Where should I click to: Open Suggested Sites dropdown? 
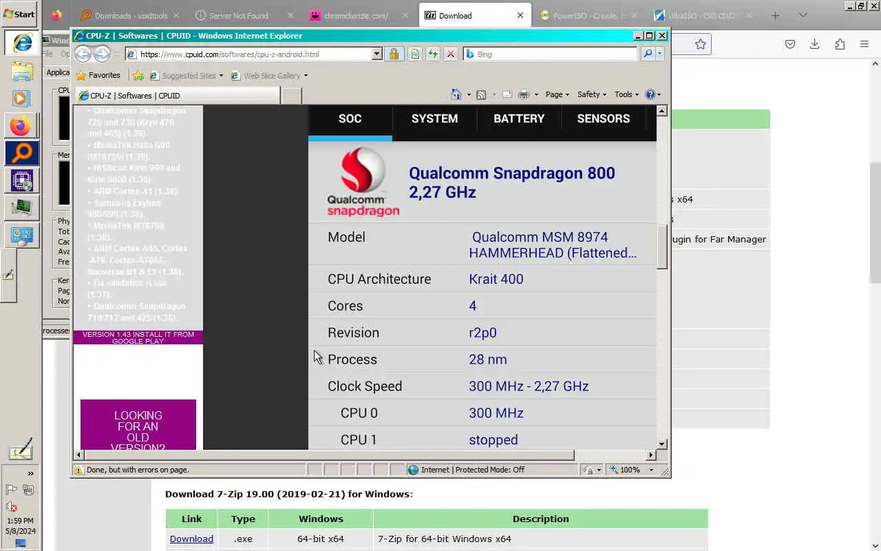pyautogui.click(x=187, y=76)
